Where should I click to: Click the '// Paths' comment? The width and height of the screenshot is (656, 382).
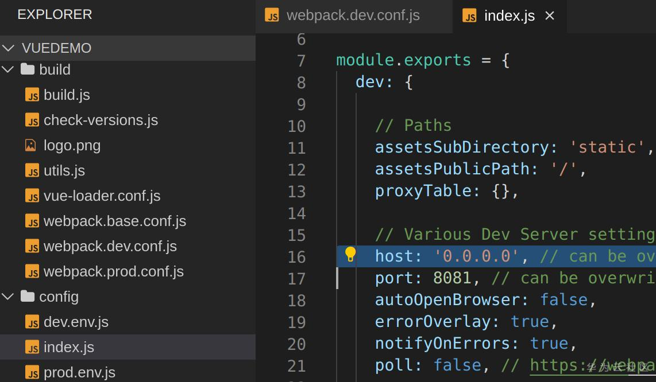[414, 125]
